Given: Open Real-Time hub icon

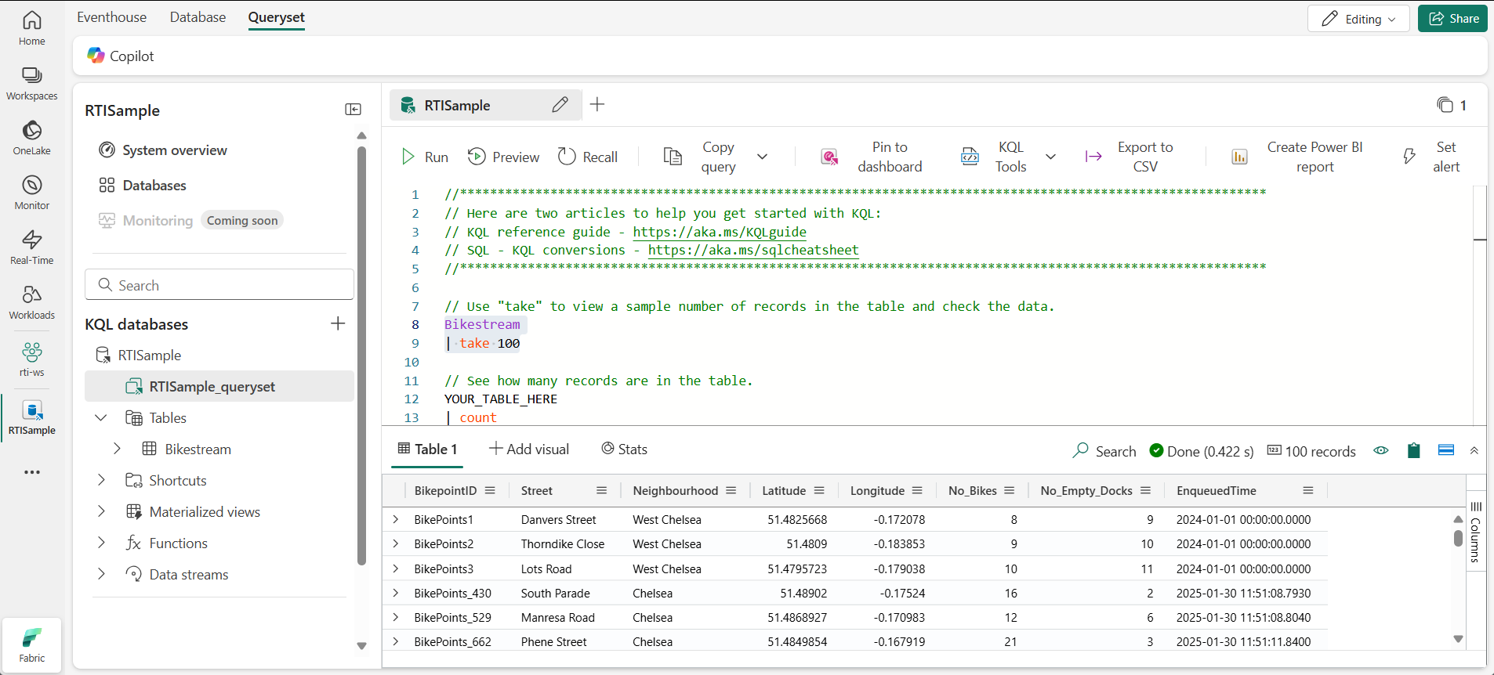Looking at the screenshot, I should pos(32,247).
